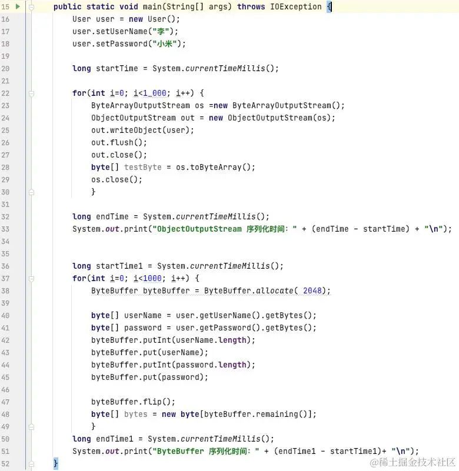Click the greyed 'bytes' variable on line 48
The image size is (459, 471).
tap(136, 414)
